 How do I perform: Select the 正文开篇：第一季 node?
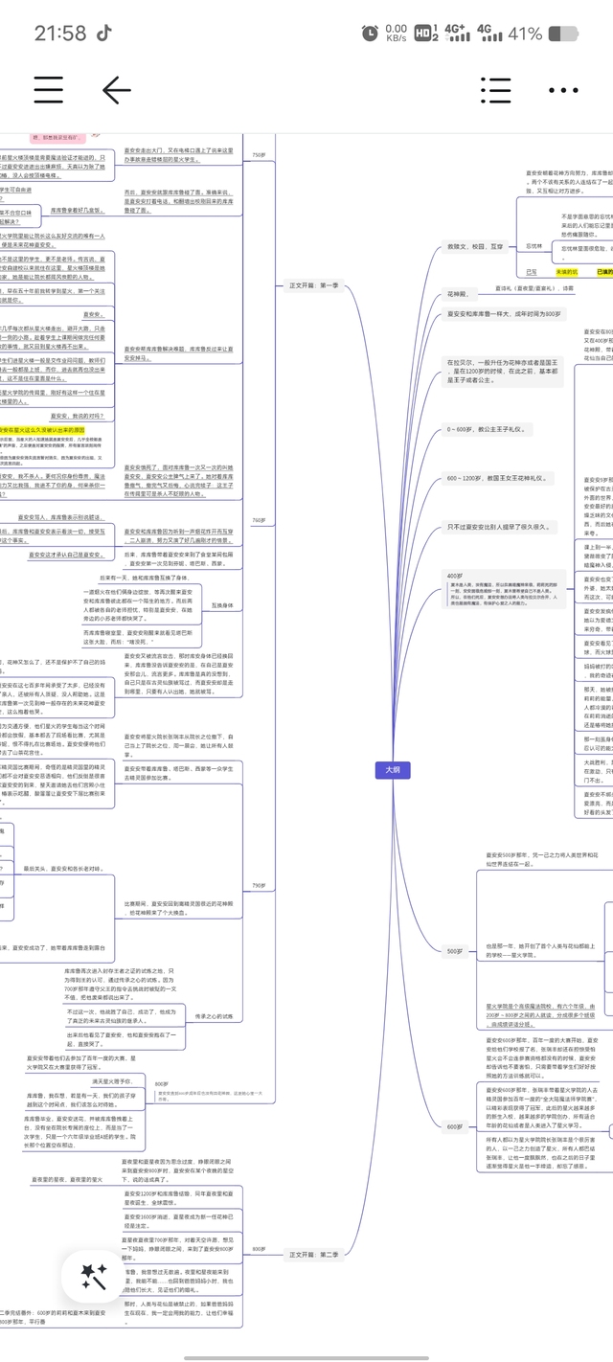(x=314, y=284)
